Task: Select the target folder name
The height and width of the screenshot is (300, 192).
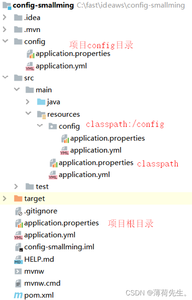Action: [x=35, y=199]
